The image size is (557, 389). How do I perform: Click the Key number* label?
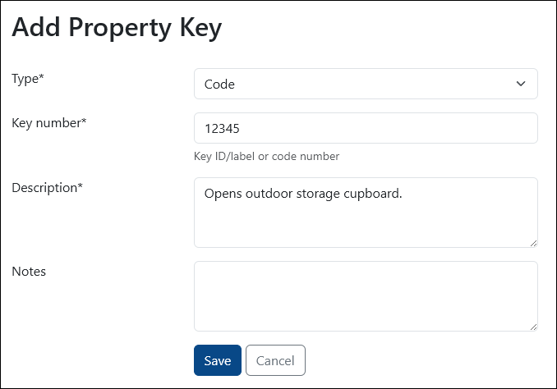(x=49, y=123)
